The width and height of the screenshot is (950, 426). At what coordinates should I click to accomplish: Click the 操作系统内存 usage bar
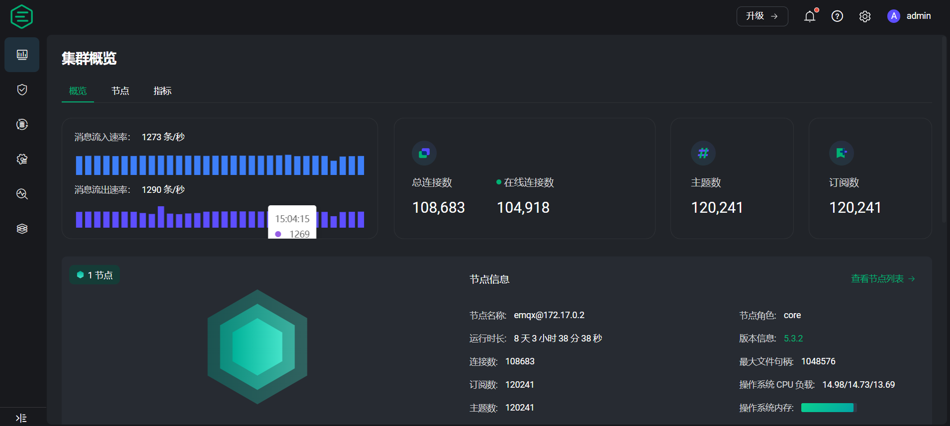point(829,408)
